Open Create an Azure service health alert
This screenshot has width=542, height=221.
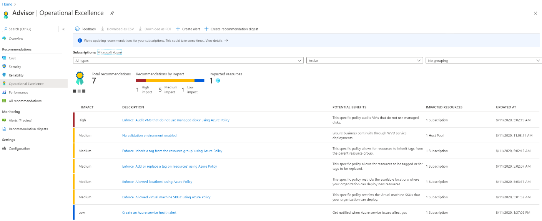click(149, 212)
